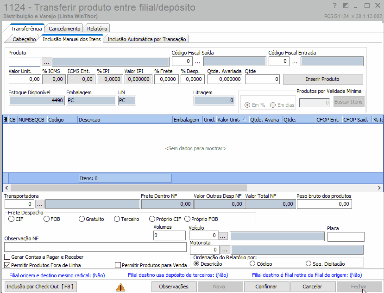Click the Transportadora code field

(19, 204)
